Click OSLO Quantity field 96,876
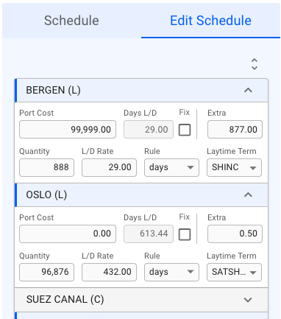This screenshot has width=281, height=319. click(46, 272)
